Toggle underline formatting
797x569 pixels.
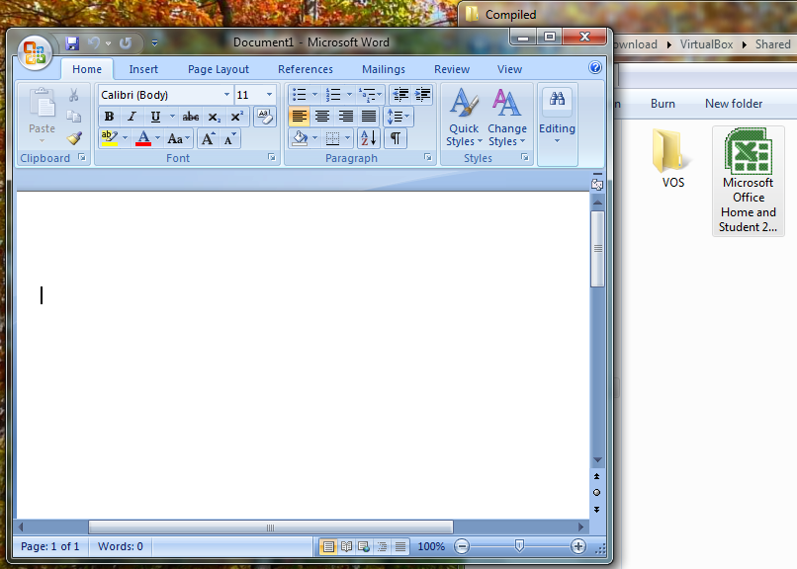click(x=155, y=117)
